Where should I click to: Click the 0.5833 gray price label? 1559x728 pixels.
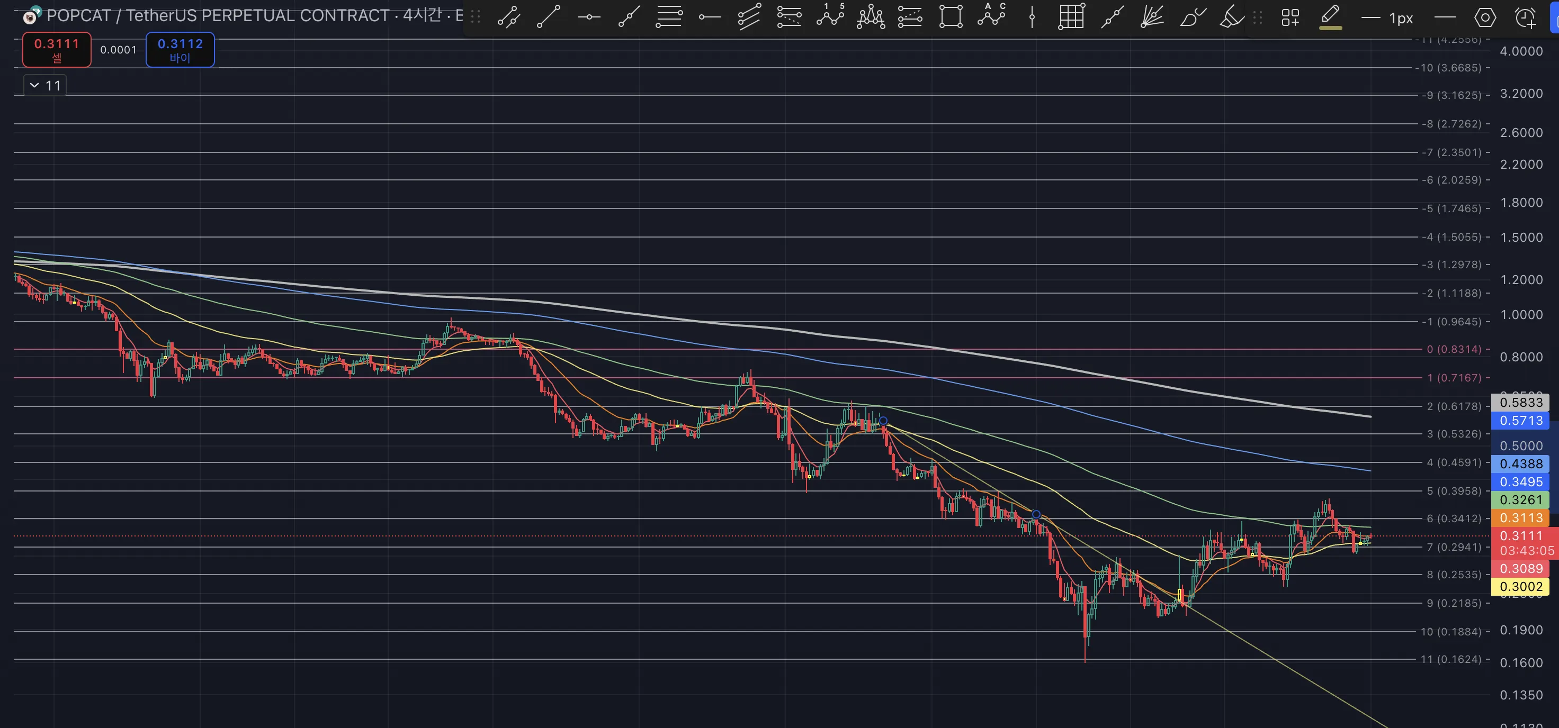[1521, 403]
